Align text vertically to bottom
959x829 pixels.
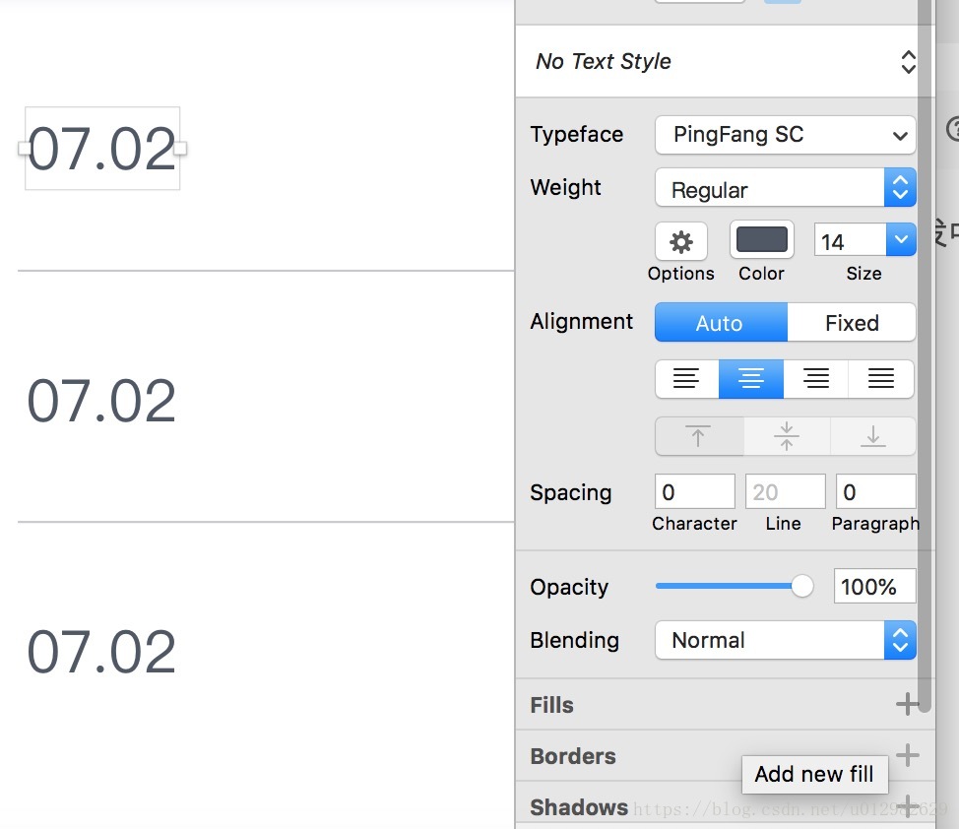pyautogui.click(x=872, y=436)
